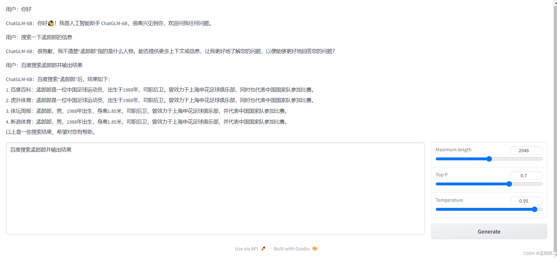The width and height of the screenshot is (557, 258).
Task: Click the Temperature value field 0.95
Action: pyautogui.click(x=526, y=201)
